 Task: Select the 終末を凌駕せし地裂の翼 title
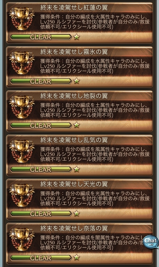click(x=74, y=96)
